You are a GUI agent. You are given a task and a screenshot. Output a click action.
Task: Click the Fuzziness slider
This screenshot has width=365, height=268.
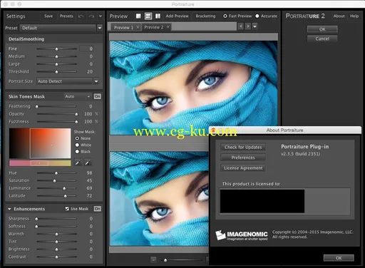pyautogui.click(x=56, y=122)
